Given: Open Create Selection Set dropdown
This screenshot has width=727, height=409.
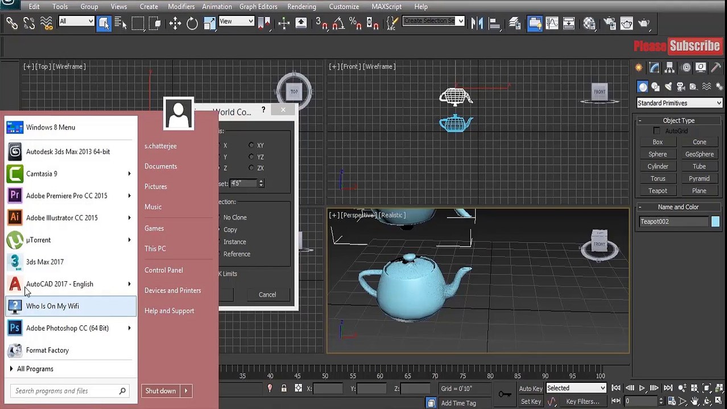Looking at the screenshot, I should [x=433, y=21].
